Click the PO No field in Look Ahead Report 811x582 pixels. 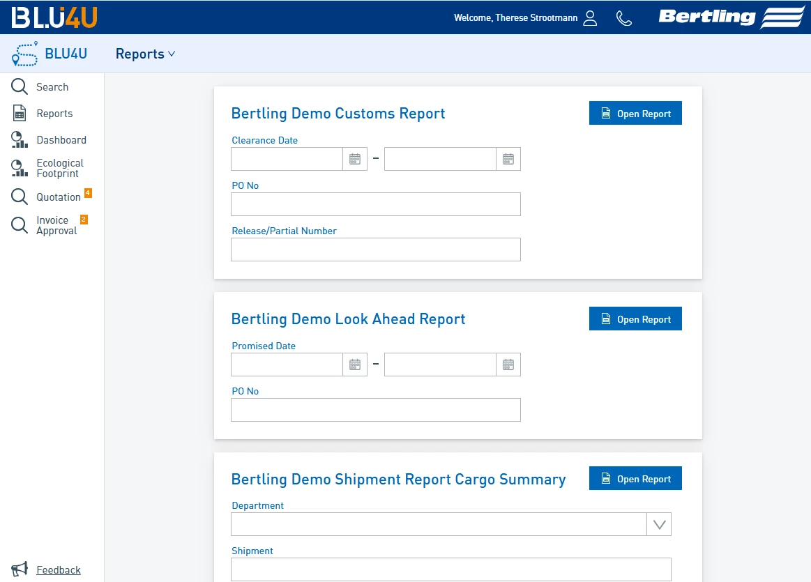[x=376, y=410]
